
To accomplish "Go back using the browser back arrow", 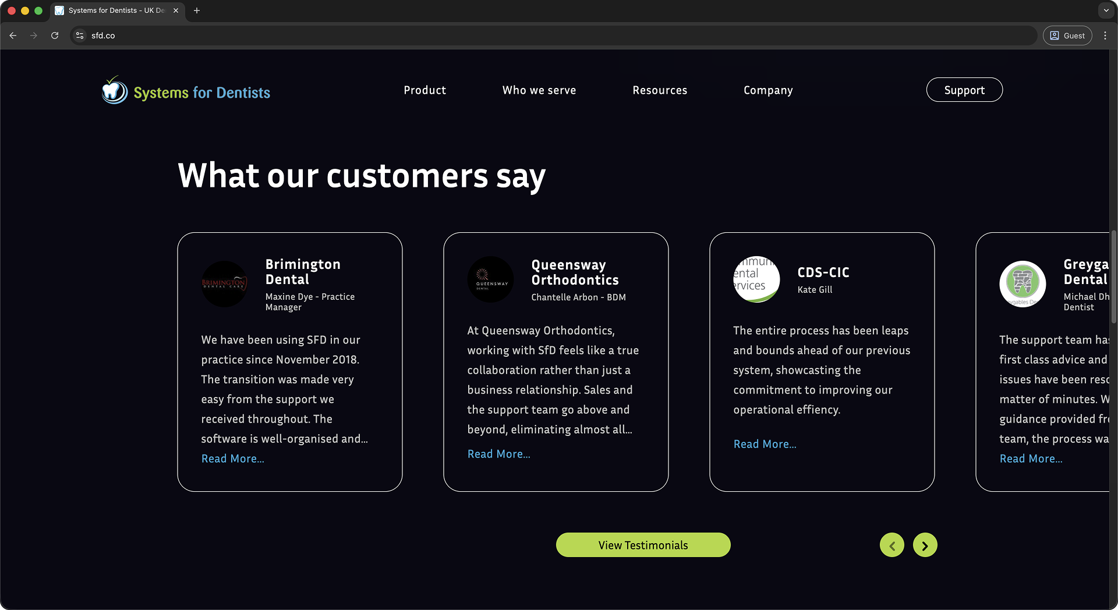I will (x=13, y=36).
